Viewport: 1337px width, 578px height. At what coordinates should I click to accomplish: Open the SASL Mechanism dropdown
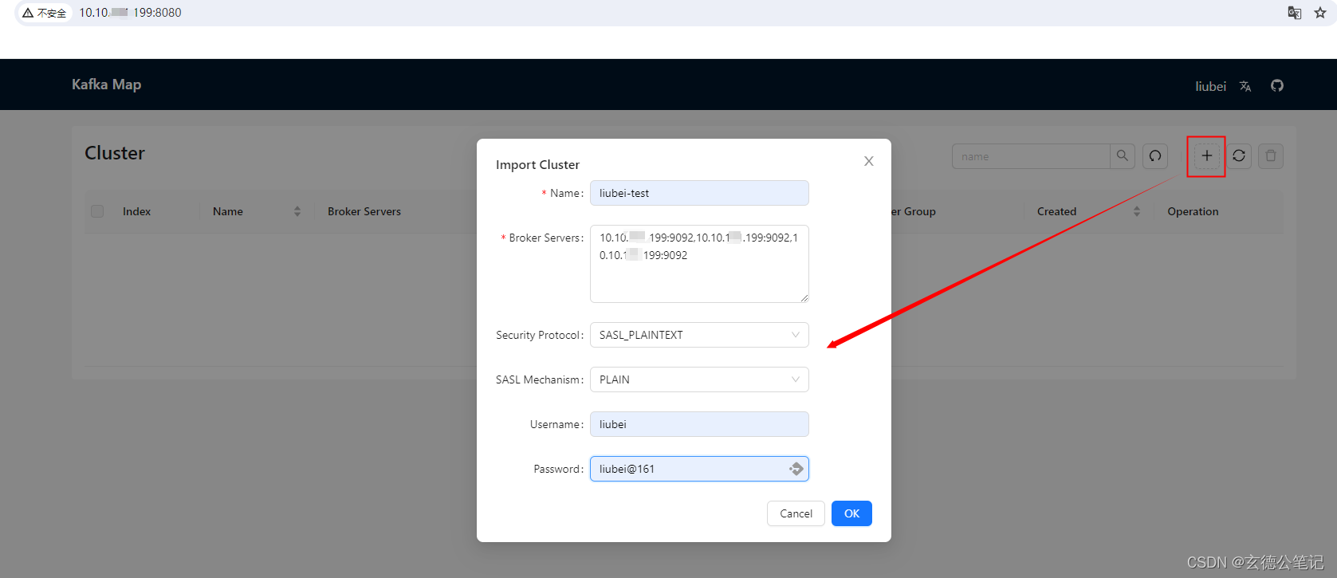tap(699, 379)
